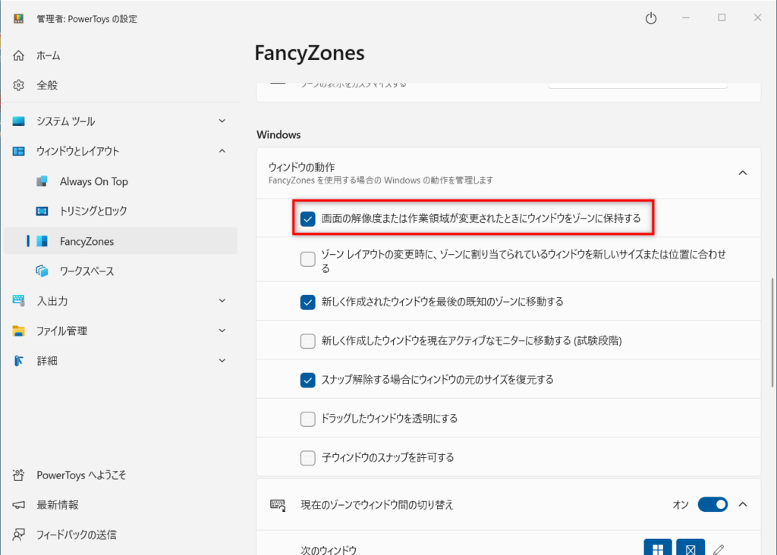Open ワークスペース module
The height and width of the screenshot is (555, 777).
pos(87,271)
